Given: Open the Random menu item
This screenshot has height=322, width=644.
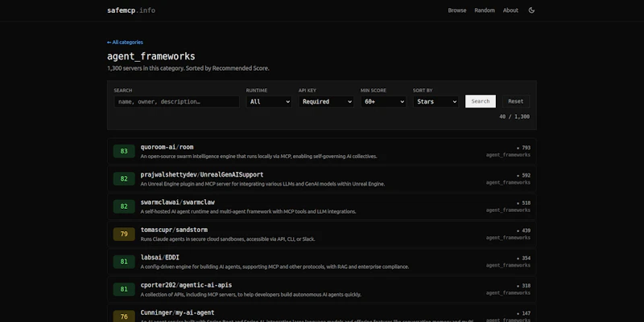Looking at the screenshot, I should tap(485, 10).
